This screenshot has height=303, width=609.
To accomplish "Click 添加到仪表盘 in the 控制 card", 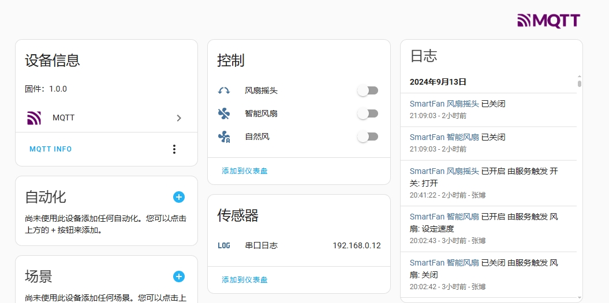I will (x=245, y=171).
